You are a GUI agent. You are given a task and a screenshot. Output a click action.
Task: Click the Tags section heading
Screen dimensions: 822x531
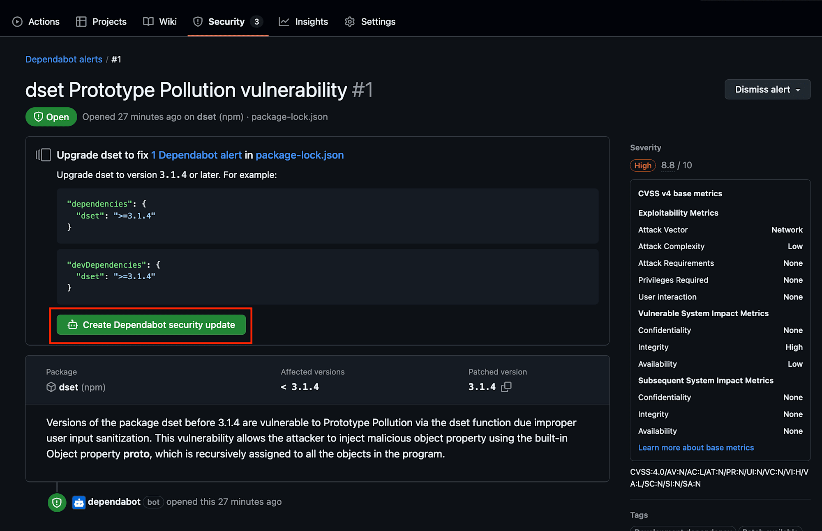coord(639,515)
